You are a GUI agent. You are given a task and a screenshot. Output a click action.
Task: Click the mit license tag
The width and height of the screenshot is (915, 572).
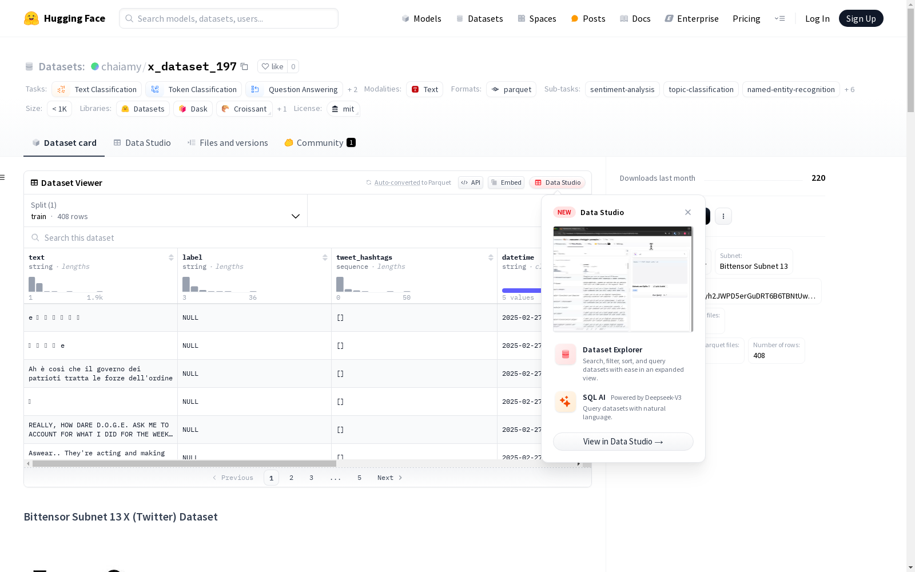(343, 109)
